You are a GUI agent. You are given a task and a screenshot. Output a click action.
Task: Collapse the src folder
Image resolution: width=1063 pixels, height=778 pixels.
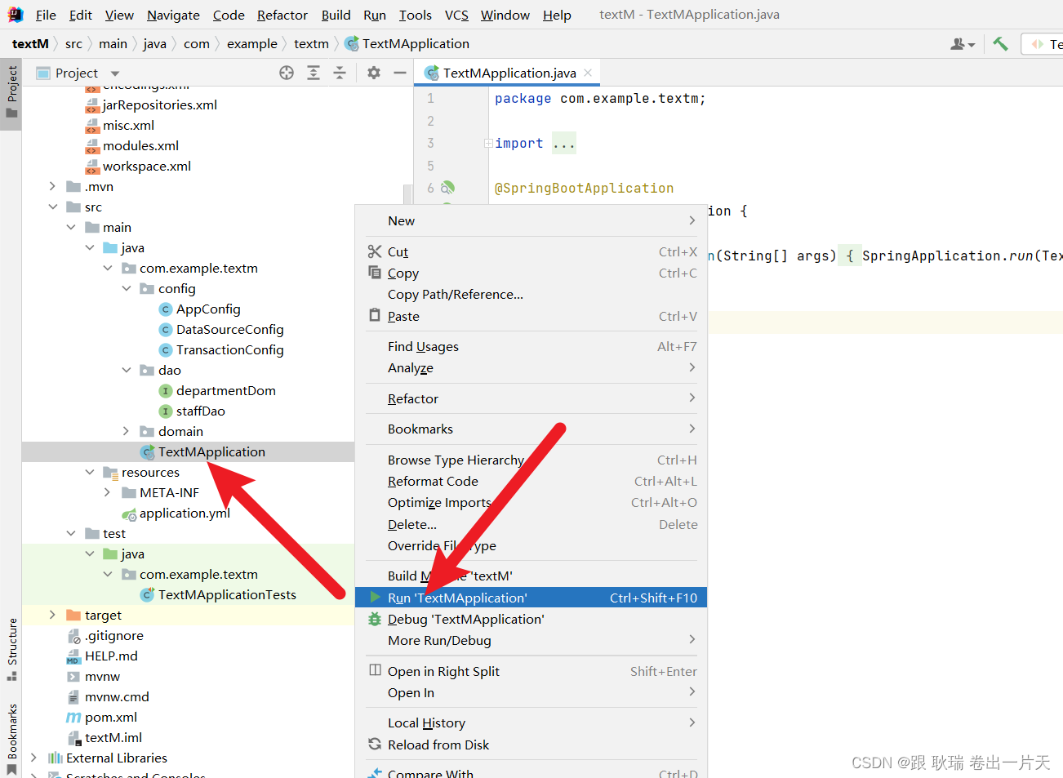click(52, 207)
